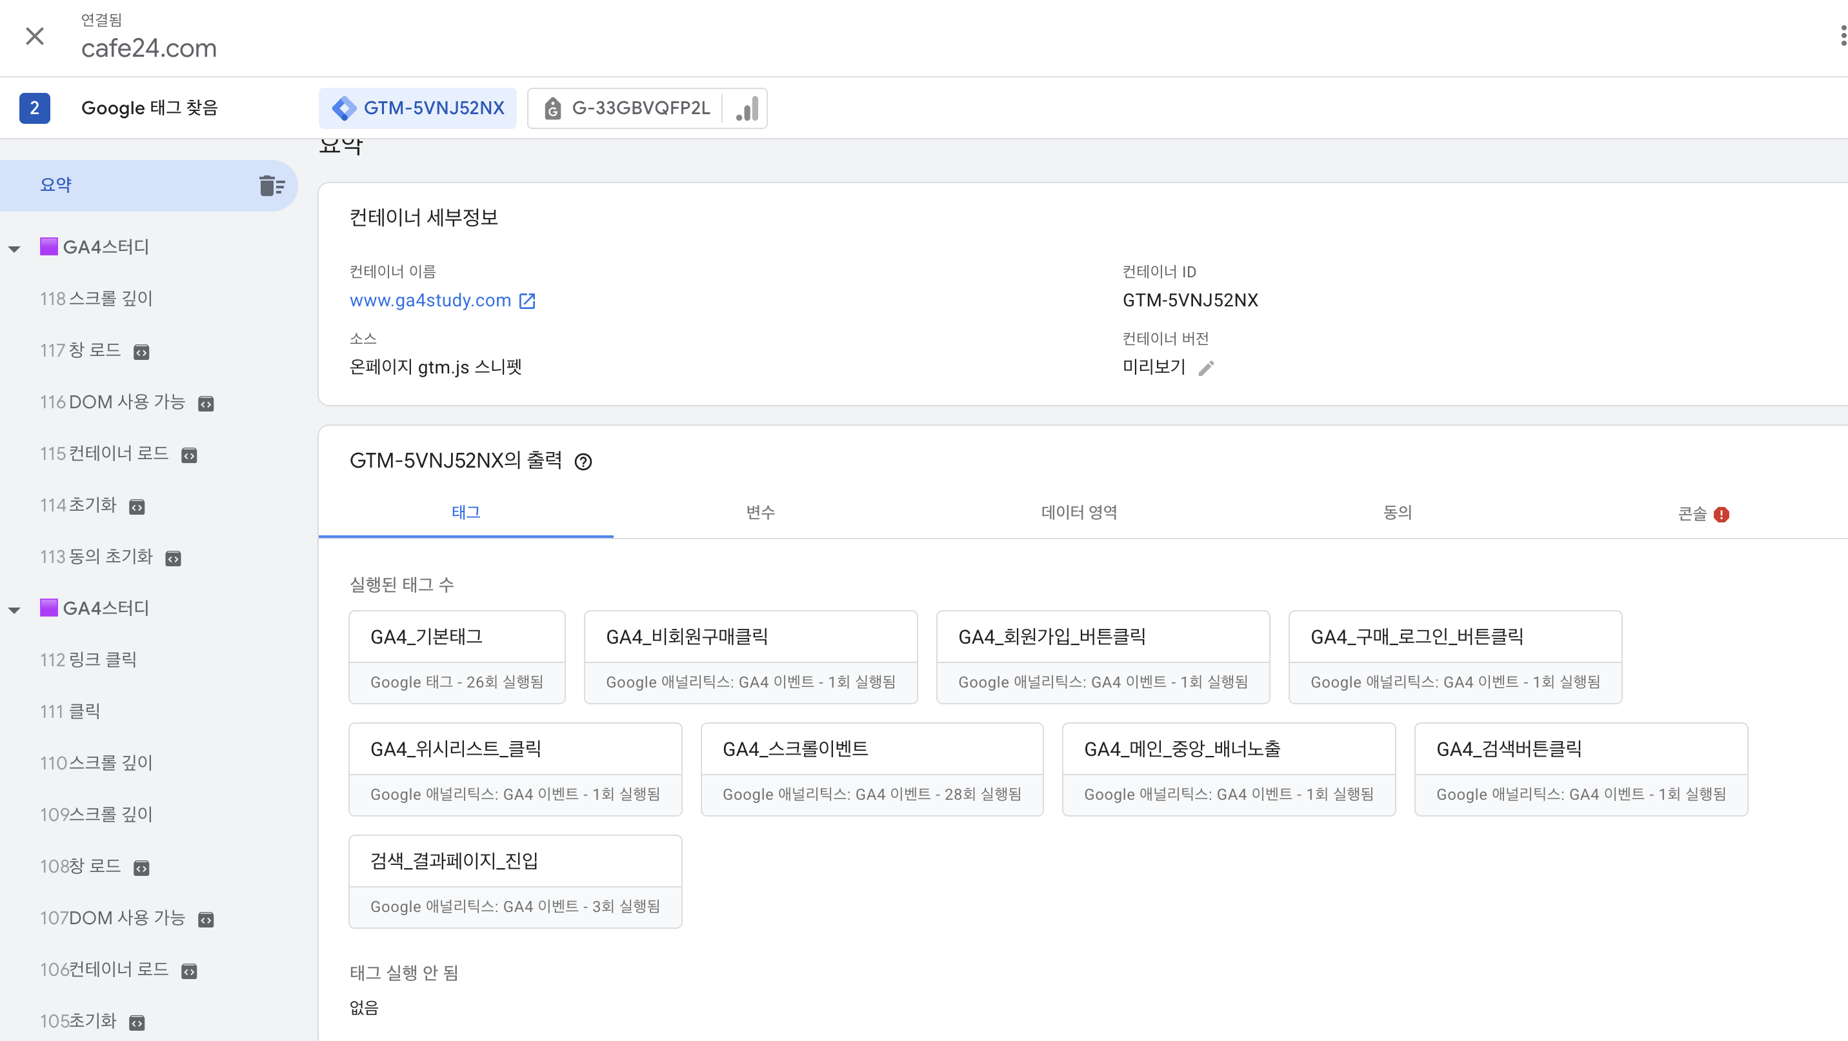
Task: Click the pencil icon next to 미리보기
Action: [1206, 368]
